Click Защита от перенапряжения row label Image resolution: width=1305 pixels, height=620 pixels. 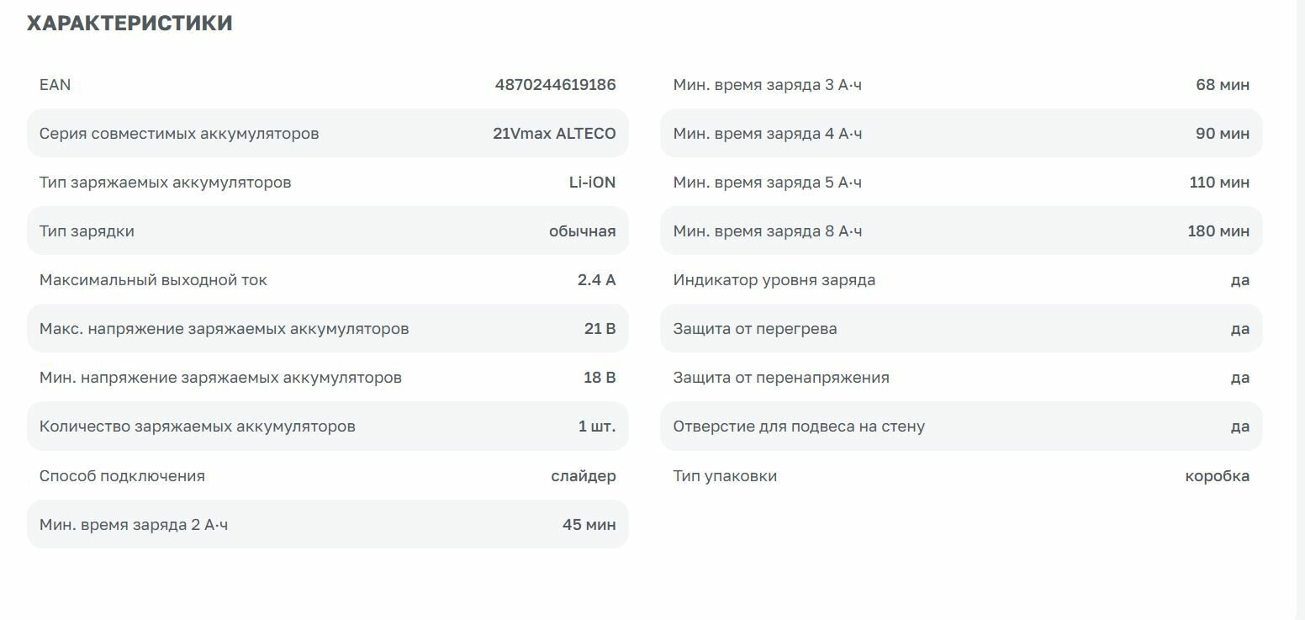click(780, 378)
